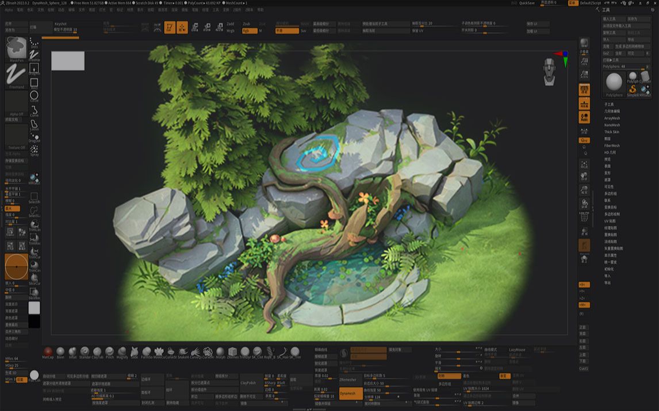Toggle Zsub draw mode
The width and height of the screenshot is (659, 411).
(x=246, y=24)
